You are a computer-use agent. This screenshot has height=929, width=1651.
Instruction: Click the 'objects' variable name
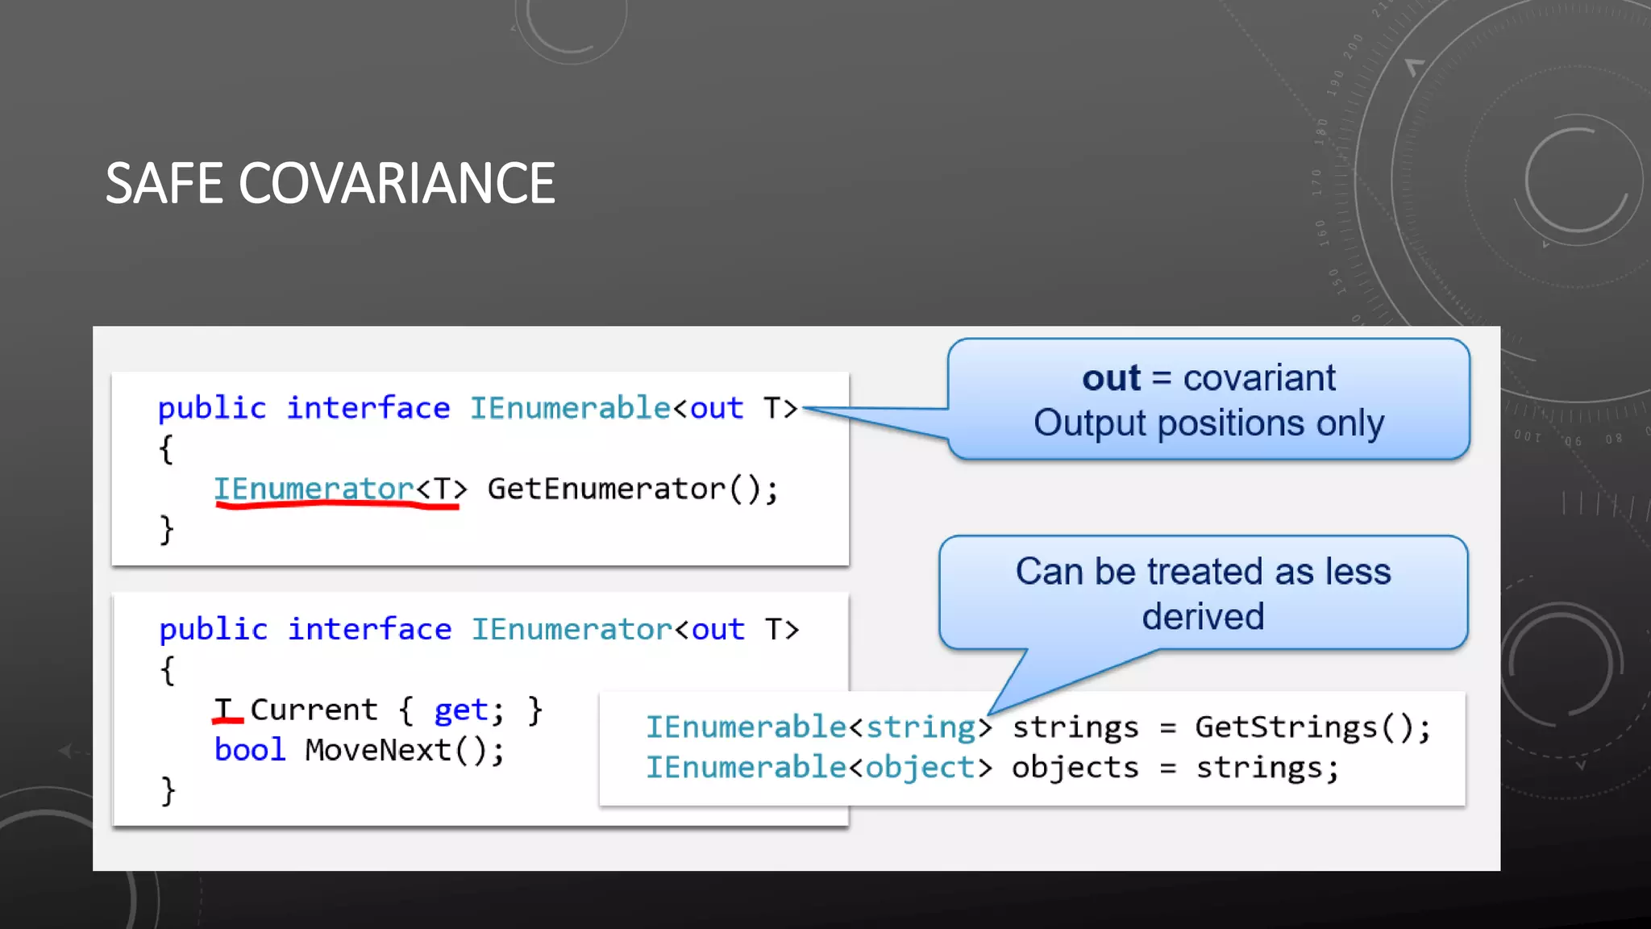tap(1075, 768)
